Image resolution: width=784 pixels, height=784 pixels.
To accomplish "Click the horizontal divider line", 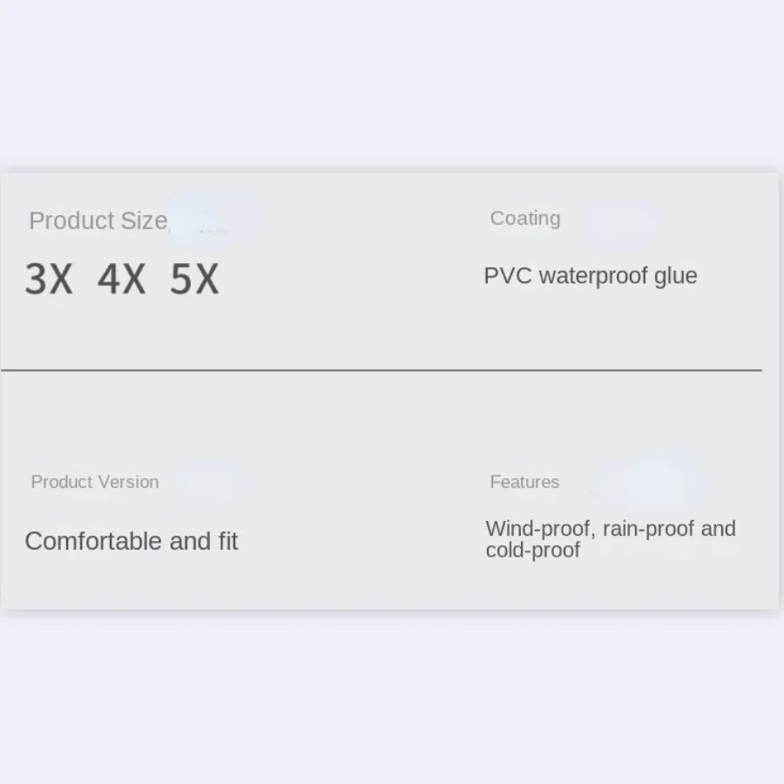I will [381, 370].
